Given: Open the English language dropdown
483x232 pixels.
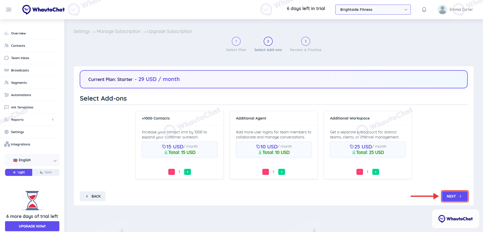Looking at the screenshot, I should (x=32, y=160).
